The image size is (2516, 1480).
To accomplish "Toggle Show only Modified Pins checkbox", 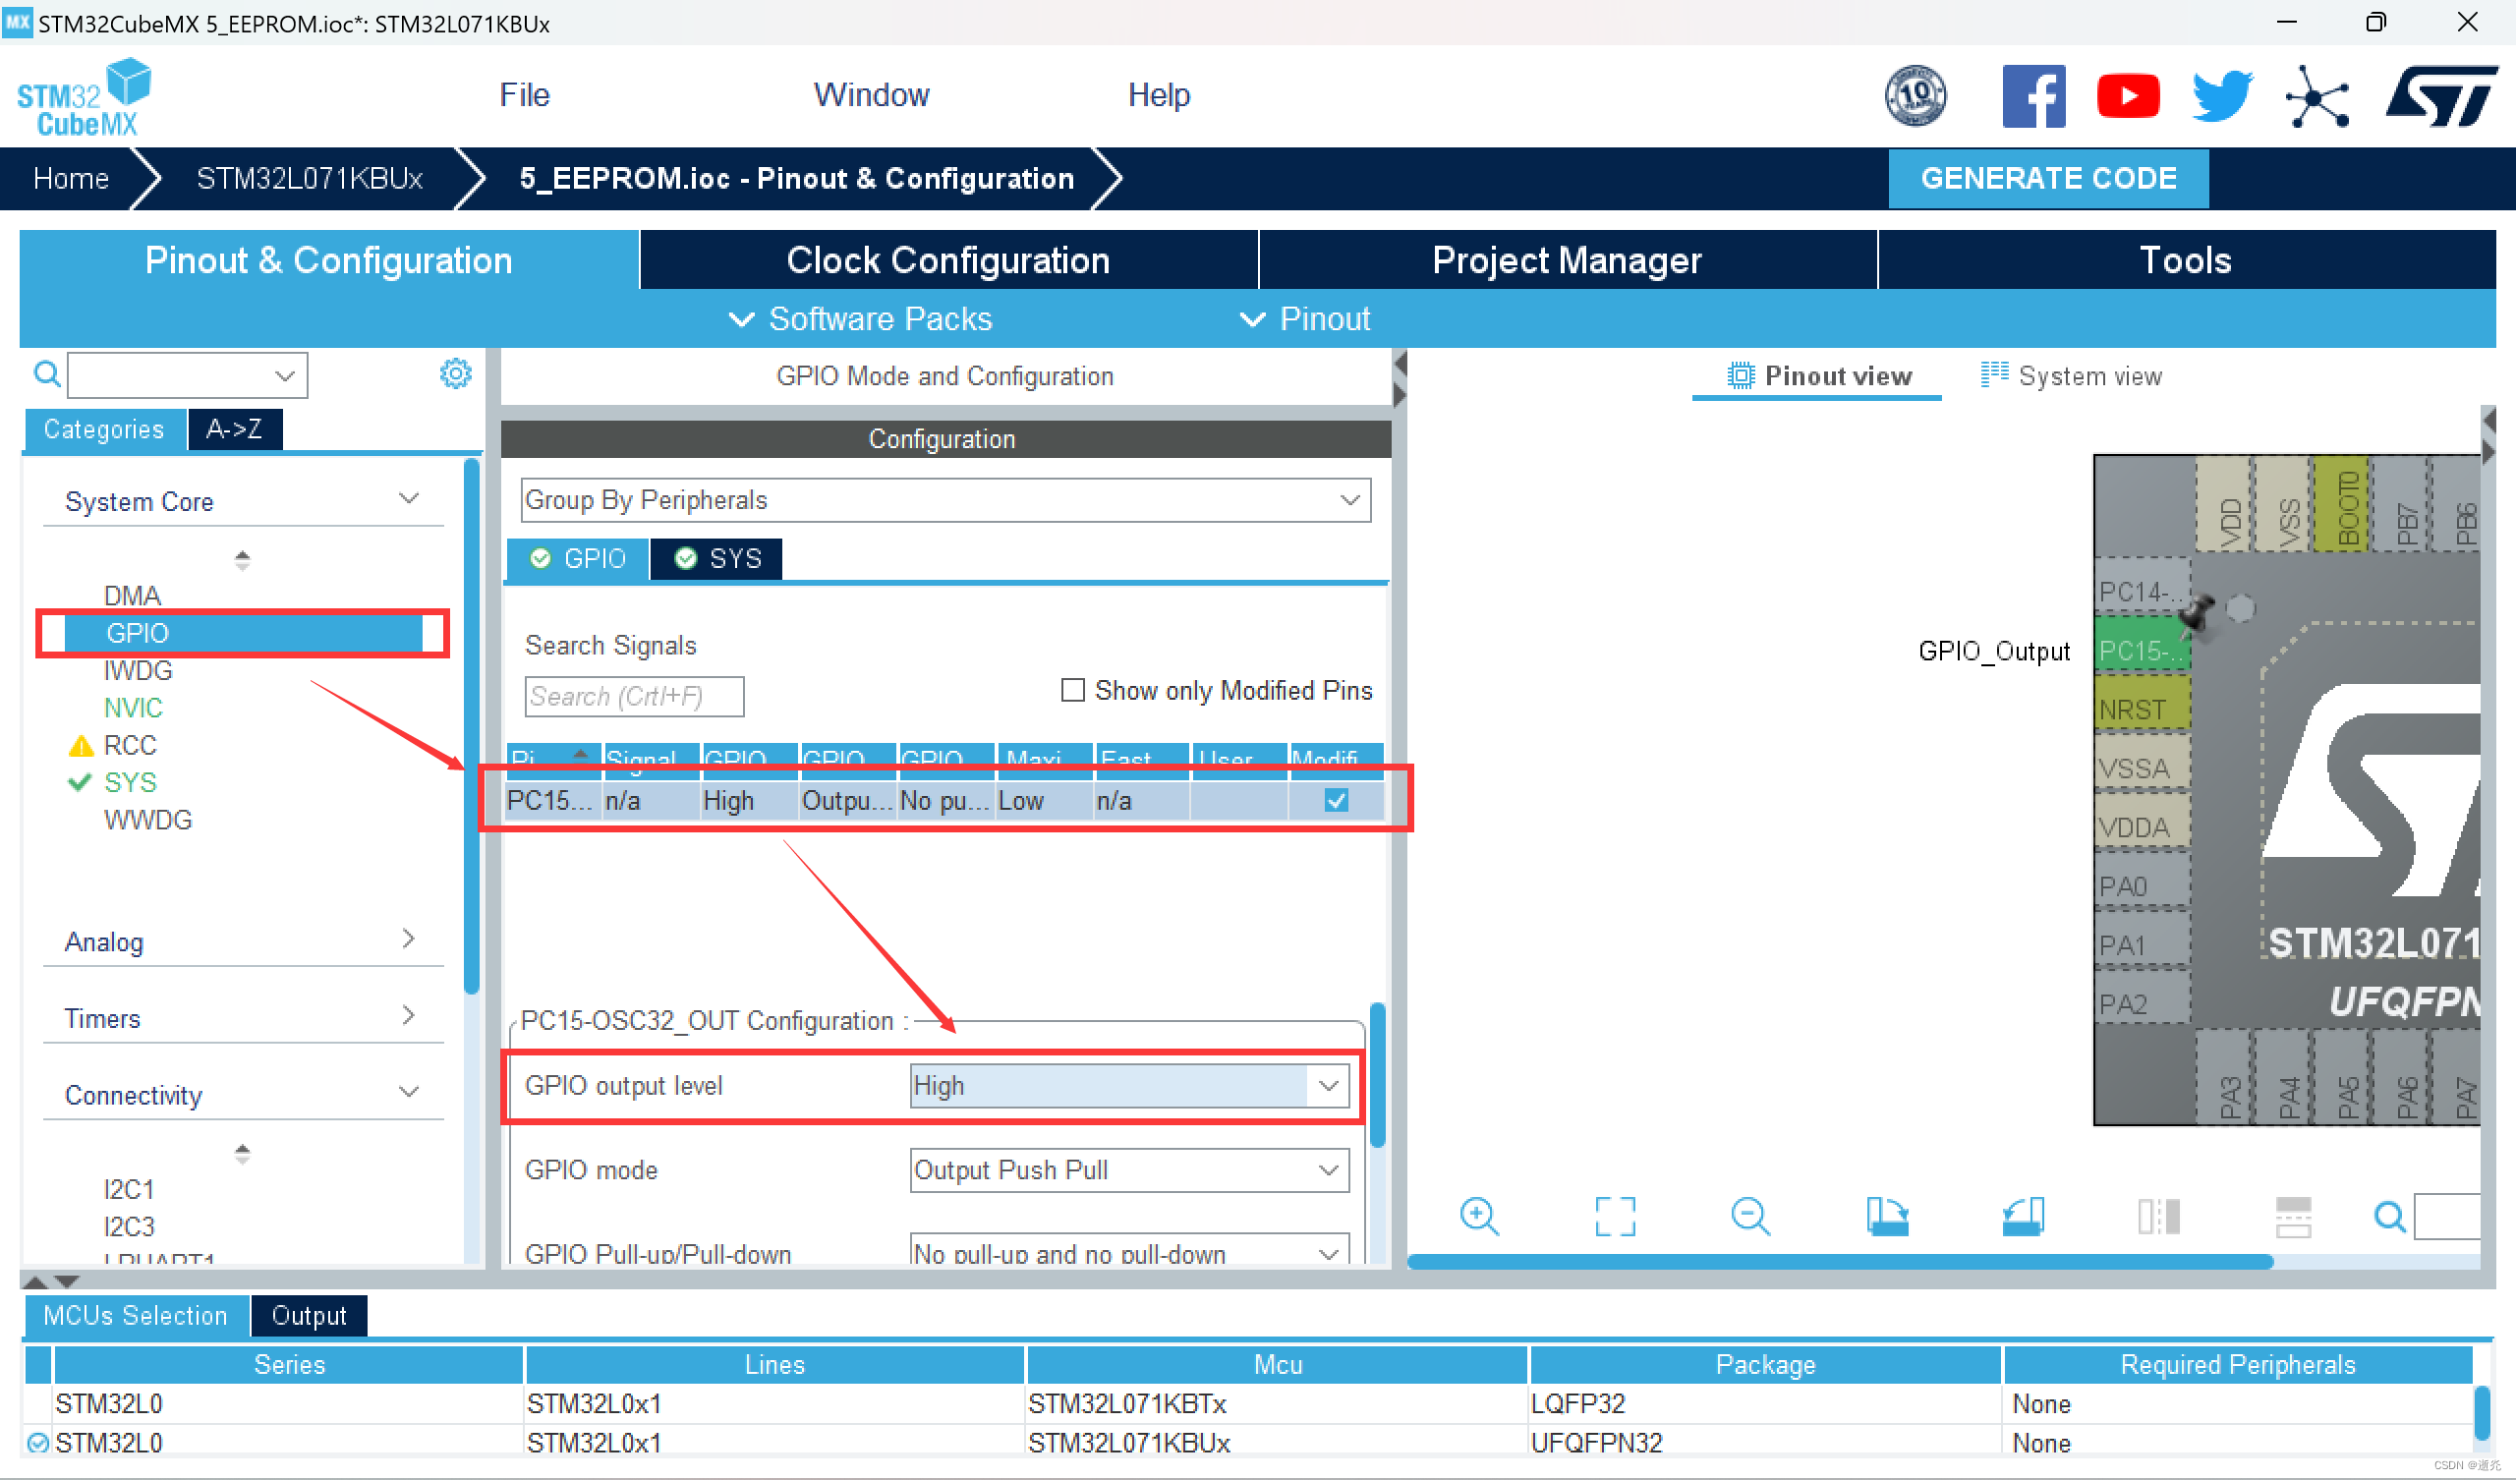I will (x=1072, y=690).
